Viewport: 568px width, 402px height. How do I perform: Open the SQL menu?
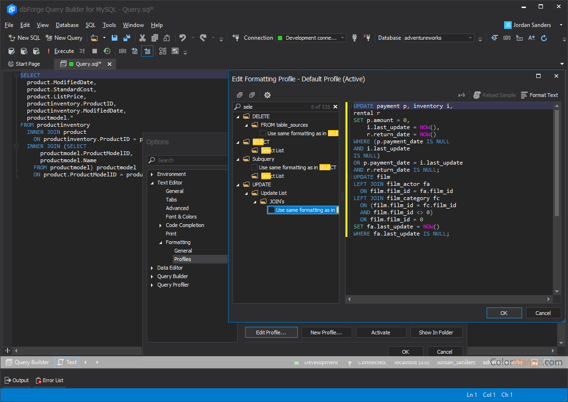[x=90, y=25]
